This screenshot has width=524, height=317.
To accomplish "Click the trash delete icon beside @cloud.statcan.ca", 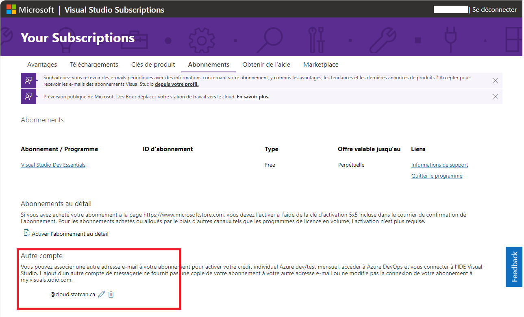I will click(x=111, y=294).
